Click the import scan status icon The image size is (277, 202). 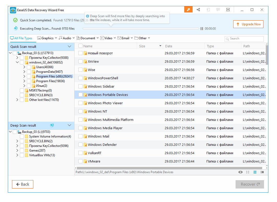pos(208,10)
